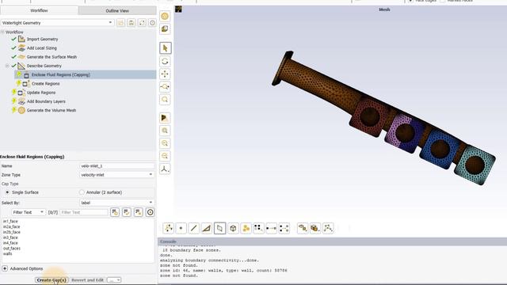Select the Add Boundary Layers task
The width and height of the screenshot is (507, 285).
(x=46, y=101)
